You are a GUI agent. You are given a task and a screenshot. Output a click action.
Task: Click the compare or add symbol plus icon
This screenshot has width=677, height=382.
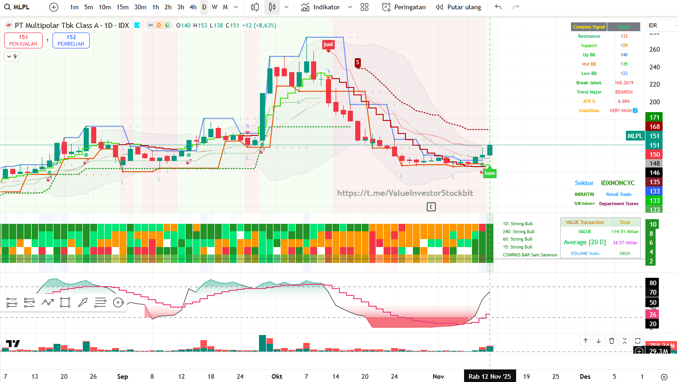(54, 7)
